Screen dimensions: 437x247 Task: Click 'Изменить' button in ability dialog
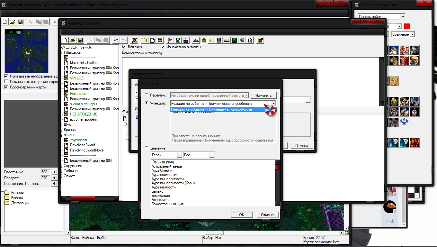(263, 95)
